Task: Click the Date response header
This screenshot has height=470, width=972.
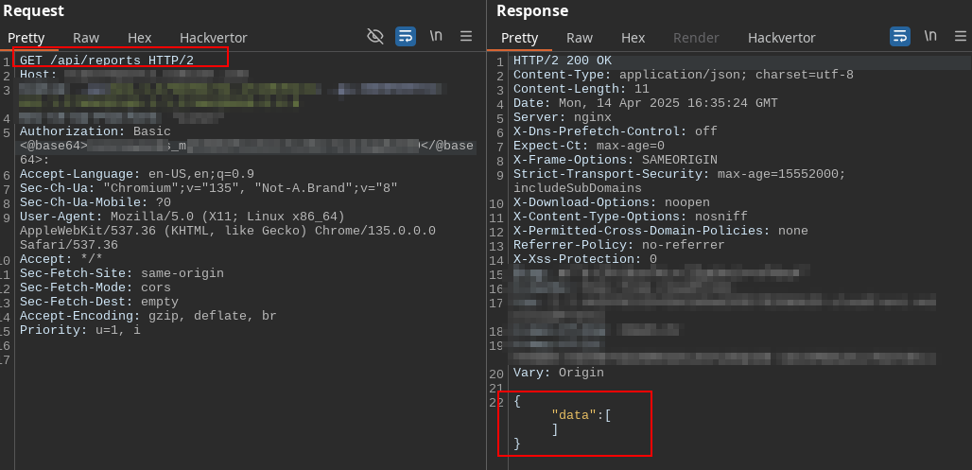Action: 645,103
